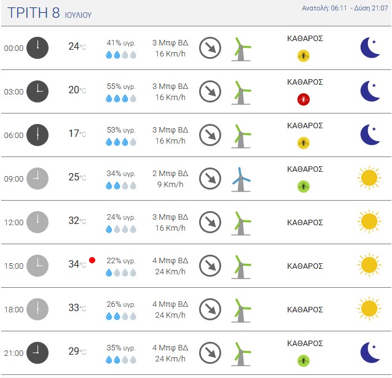Click the sun icon in the 18:00 row
Screen dimensions: 392x378
[x=369, y=309]
